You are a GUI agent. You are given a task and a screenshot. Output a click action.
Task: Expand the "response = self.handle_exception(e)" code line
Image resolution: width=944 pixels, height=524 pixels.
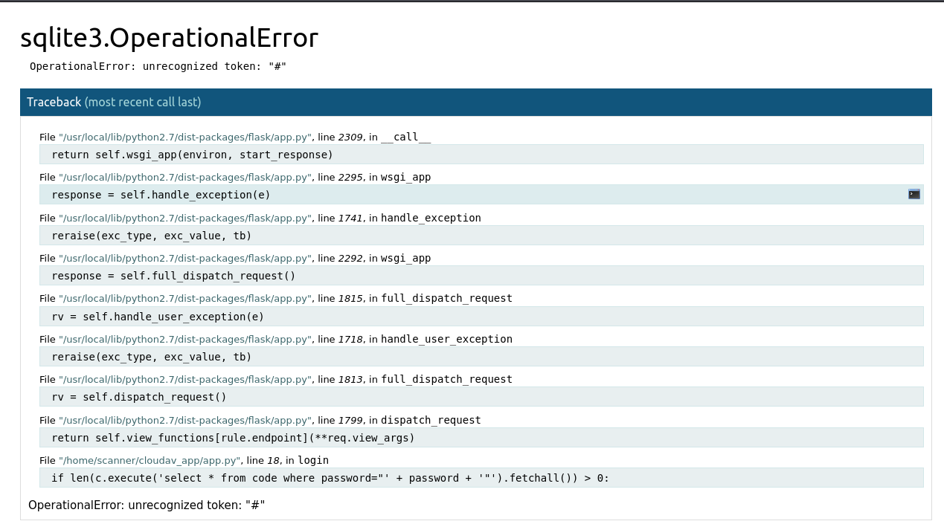[x=161, y=195]
